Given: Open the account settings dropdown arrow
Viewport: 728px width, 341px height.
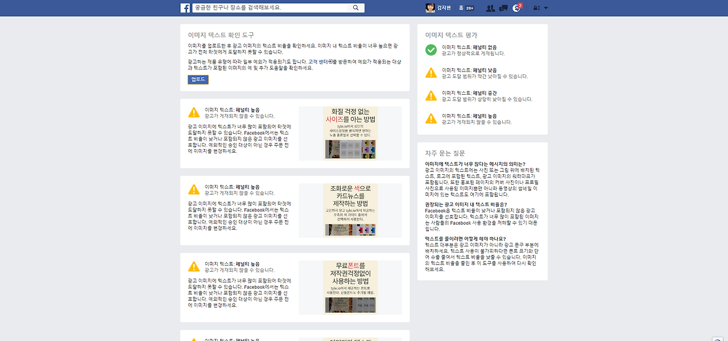Looking at the screenshot, I should pyautogui.click(x=546, y=7).
